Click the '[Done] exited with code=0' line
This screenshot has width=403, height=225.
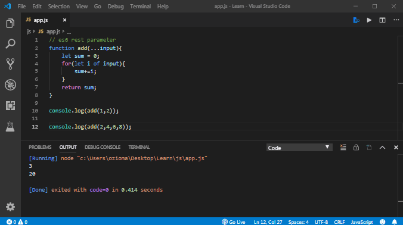click(x=95, y=190)
